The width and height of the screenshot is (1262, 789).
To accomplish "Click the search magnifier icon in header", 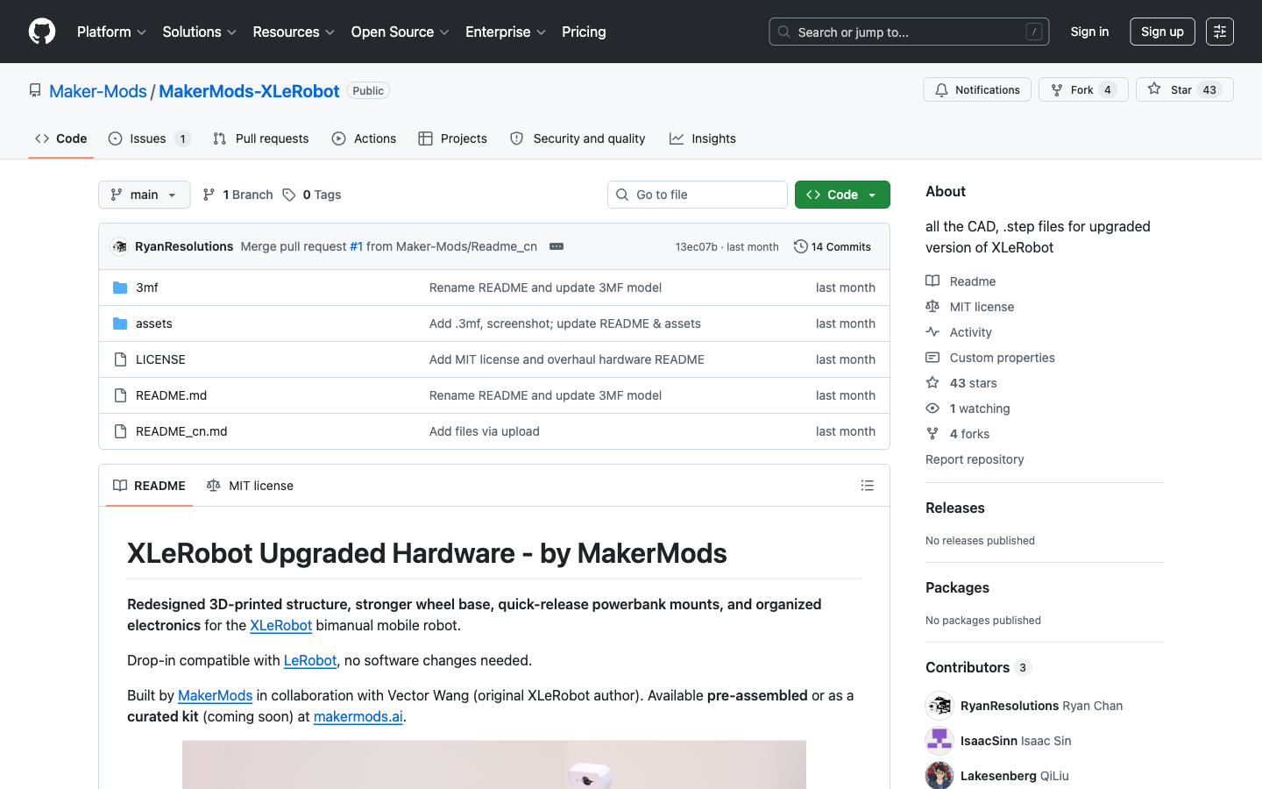I will tap(784, 32).
